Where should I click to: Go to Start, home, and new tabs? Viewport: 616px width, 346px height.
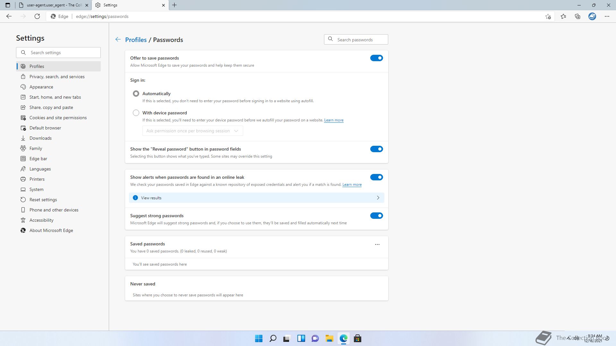[x=58, y=97]
